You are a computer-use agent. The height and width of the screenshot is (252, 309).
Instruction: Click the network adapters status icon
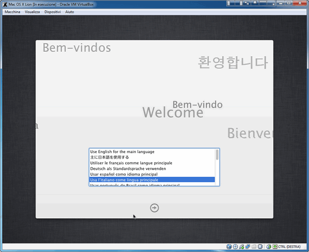click(x=248, y=247)
